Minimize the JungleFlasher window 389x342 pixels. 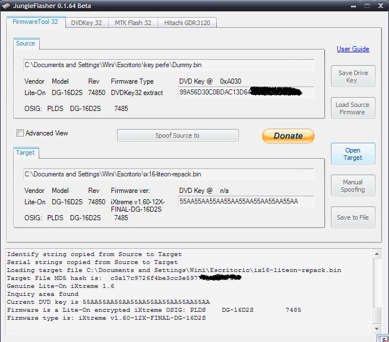point(354,6)
